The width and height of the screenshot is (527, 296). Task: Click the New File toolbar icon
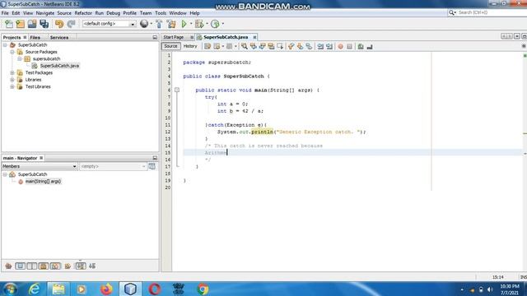coord(9,24)
